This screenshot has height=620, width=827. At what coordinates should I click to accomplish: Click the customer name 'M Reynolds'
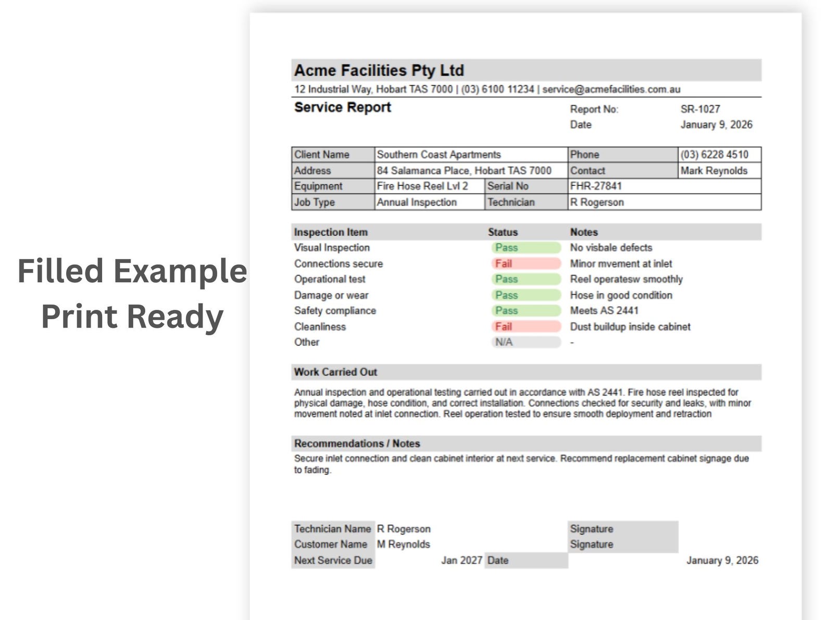click(x=404, y=545)
